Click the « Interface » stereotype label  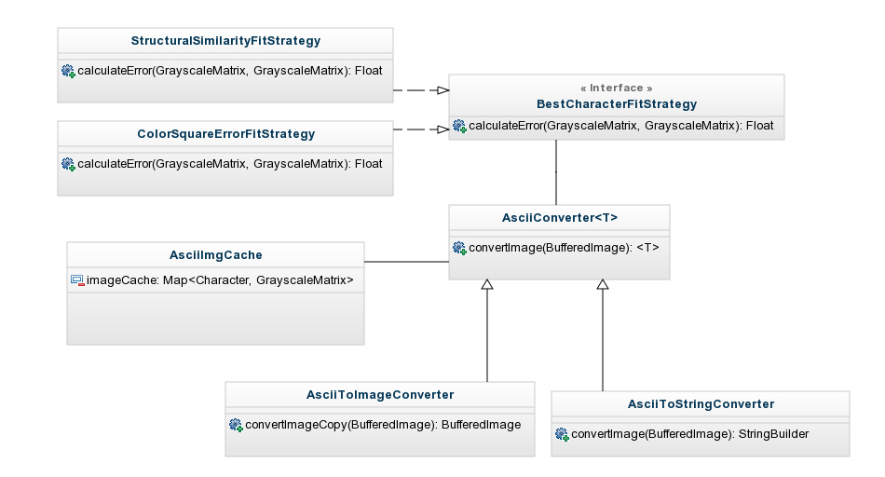[x=617, y=88]
